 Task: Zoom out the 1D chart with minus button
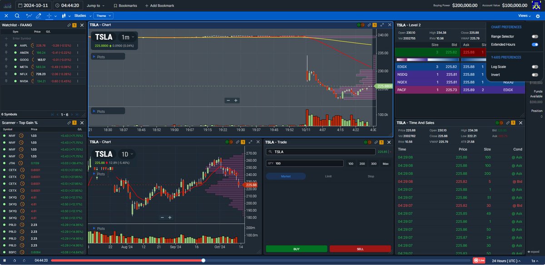162,217
